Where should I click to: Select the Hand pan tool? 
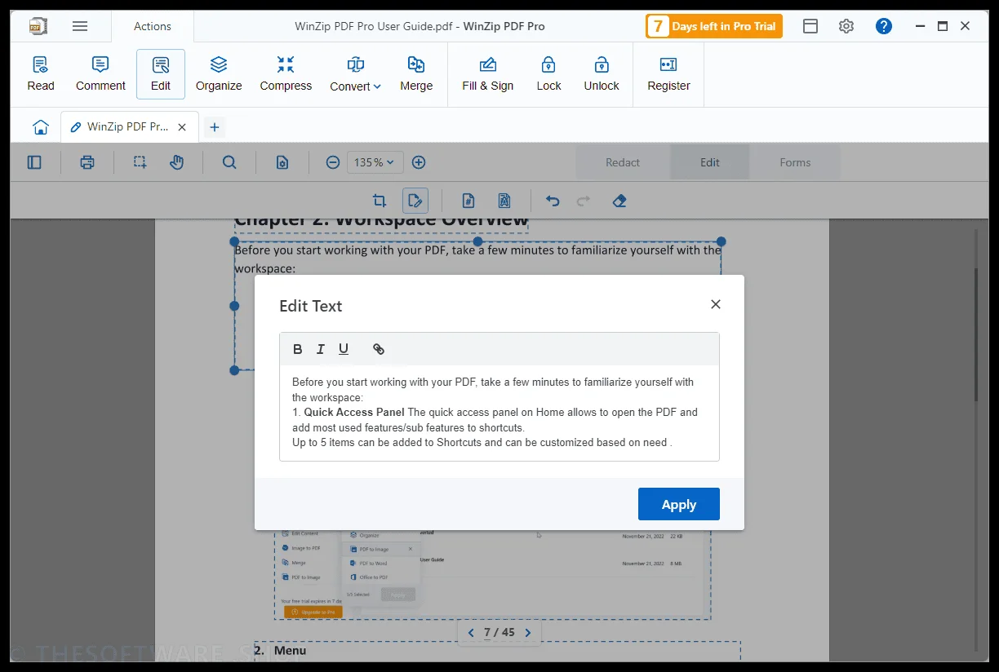(x=177, y=162)
